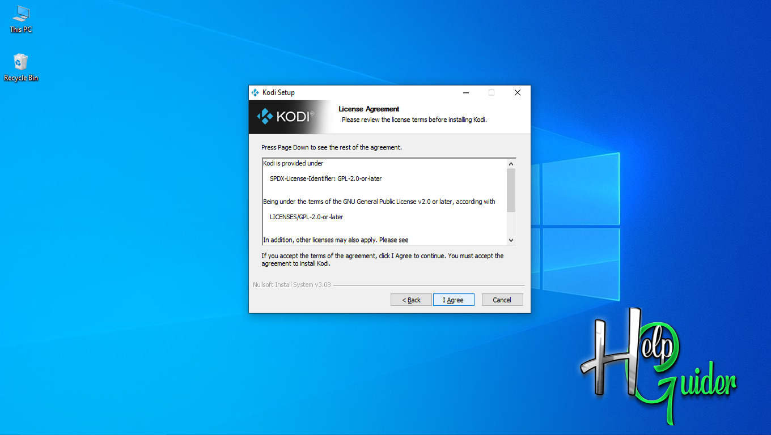Click the line 'Kodi is provided under'
Viewport: 771px width, 435px height.
tap(293, 163)
